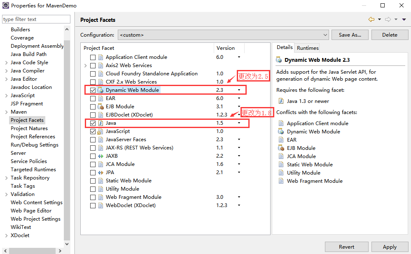Click the Dynamic Web Module 2.3 details header icon
The image size is (411, 254).
pos(279,60)
